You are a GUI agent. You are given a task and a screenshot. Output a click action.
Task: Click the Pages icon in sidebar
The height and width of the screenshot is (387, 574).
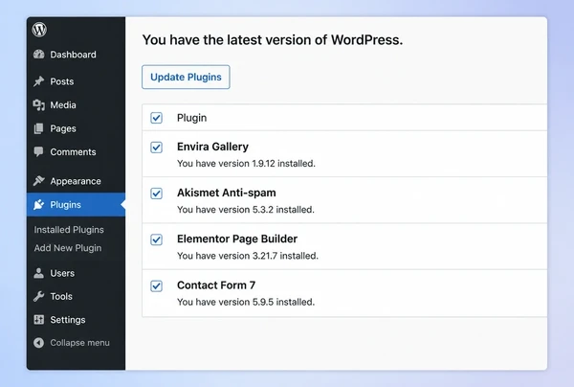38,128
